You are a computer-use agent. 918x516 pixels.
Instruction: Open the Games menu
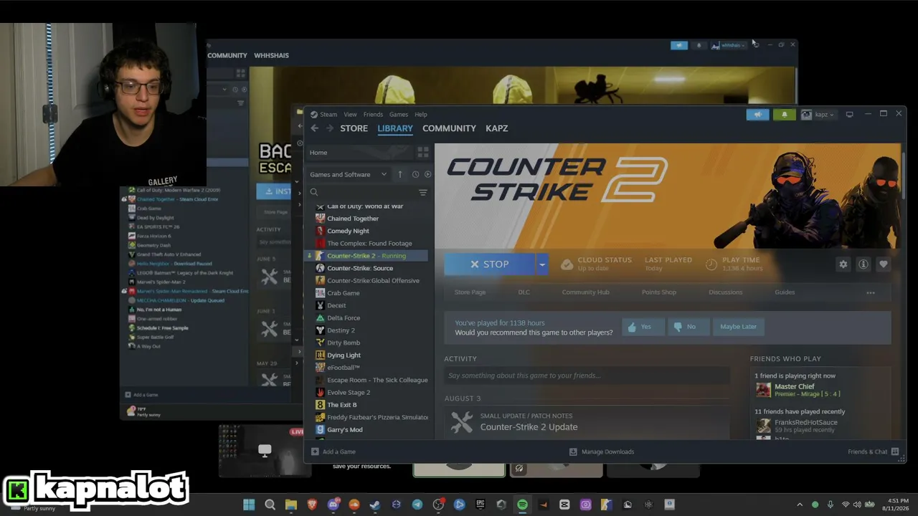tap(399, 115)
